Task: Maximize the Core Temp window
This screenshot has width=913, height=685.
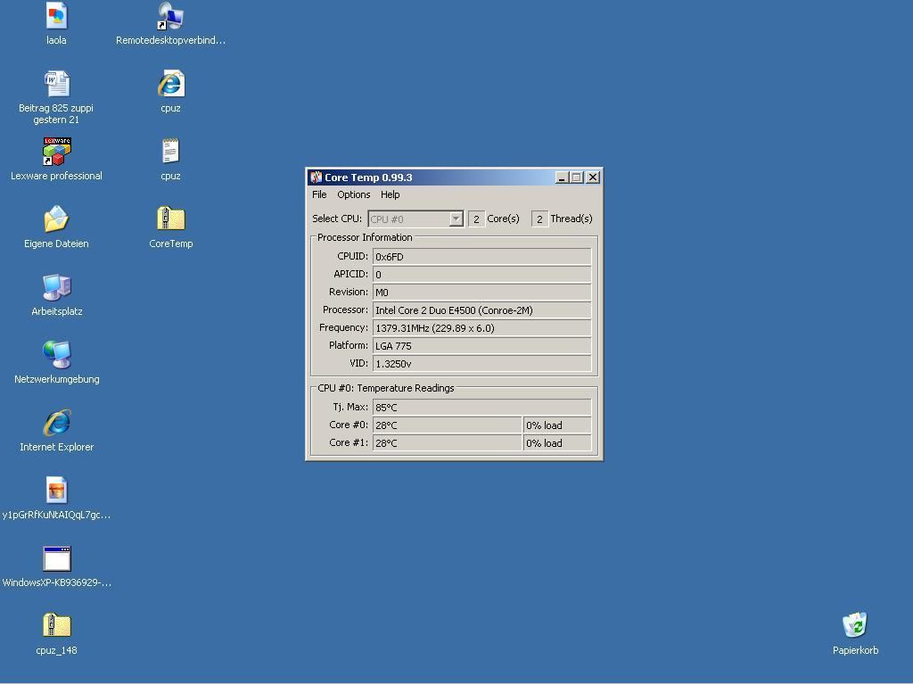Action: 577,177
